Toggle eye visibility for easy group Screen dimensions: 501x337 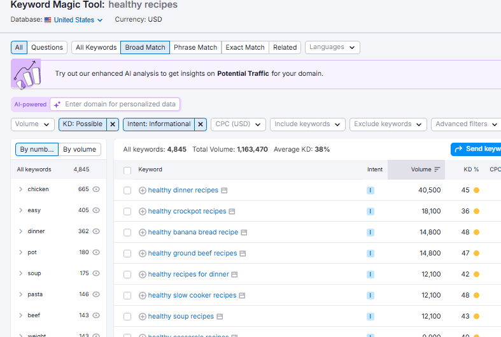point(96,210)
